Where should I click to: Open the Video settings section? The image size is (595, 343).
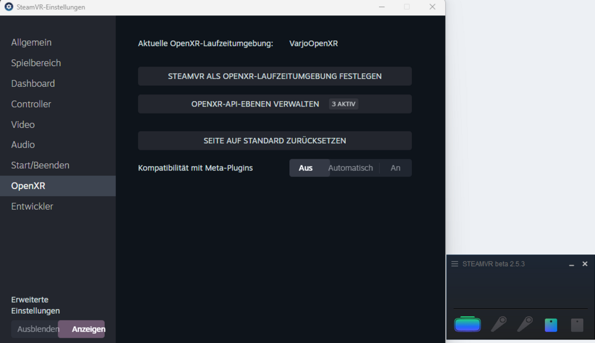(x=58, y=124)
